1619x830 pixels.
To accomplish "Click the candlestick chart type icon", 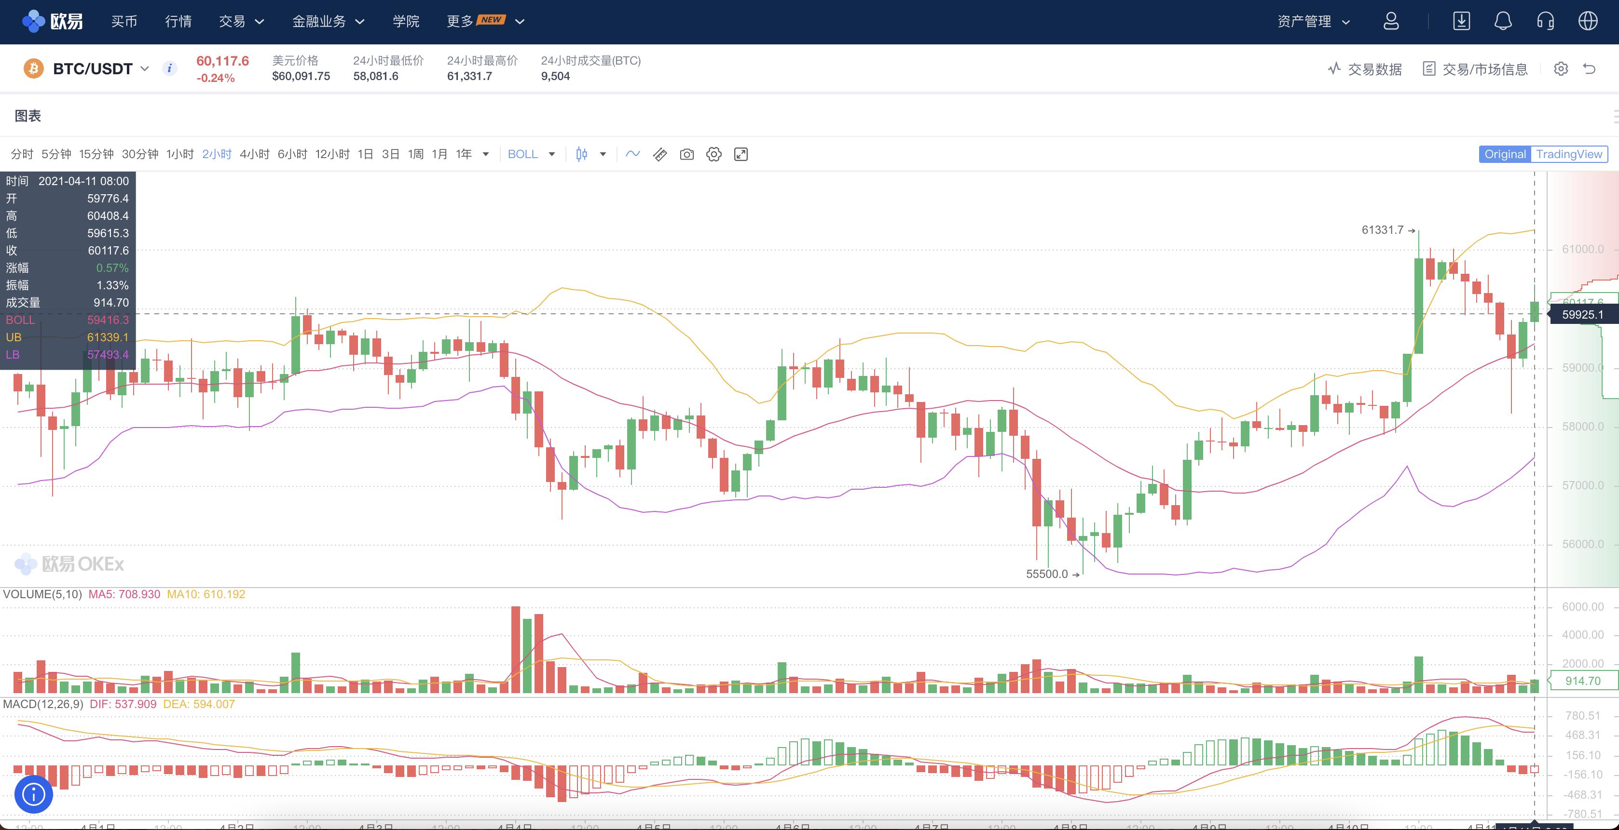I will [581, 154].
